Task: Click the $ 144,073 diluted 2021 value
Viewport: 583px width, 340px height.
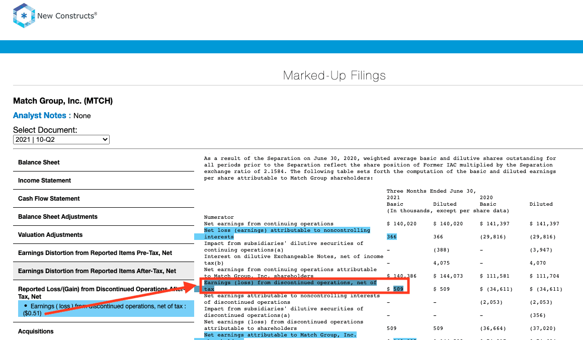Action: tap(448, 276)
